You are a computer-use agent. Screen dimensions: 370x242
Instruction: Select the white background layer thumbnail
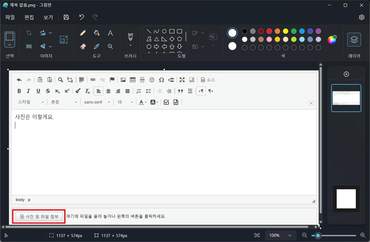coord(346,199)
